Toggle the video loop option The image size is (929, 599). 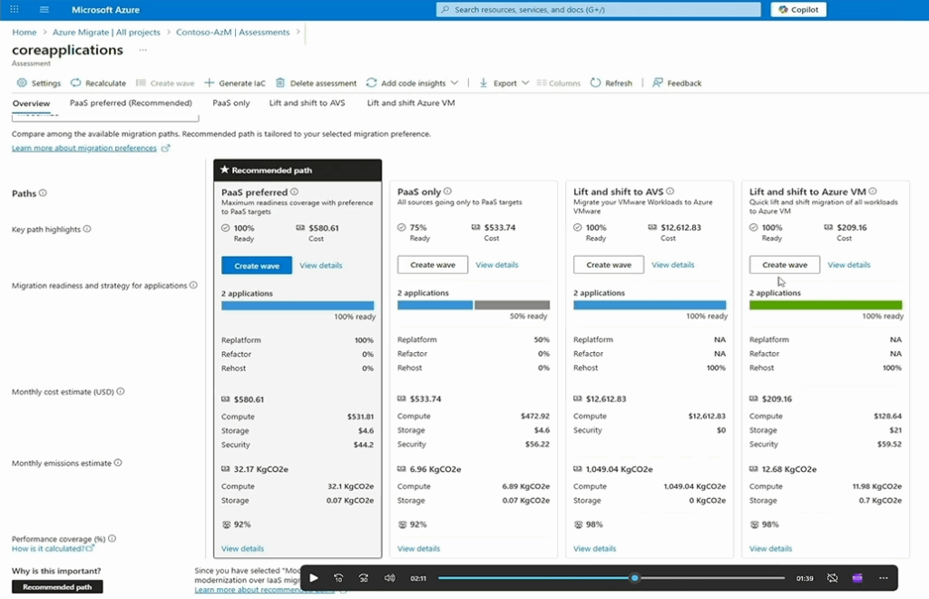(x=833, y=578)
